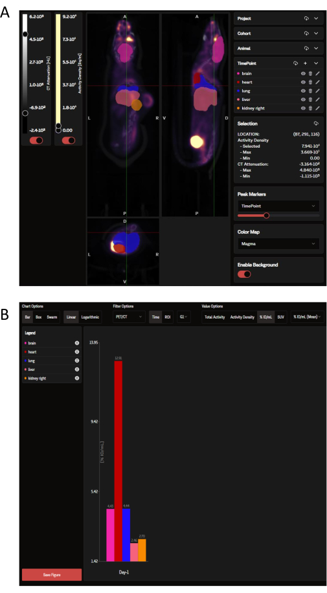Turn off the CT Attenuation toggle

[36, 140]
